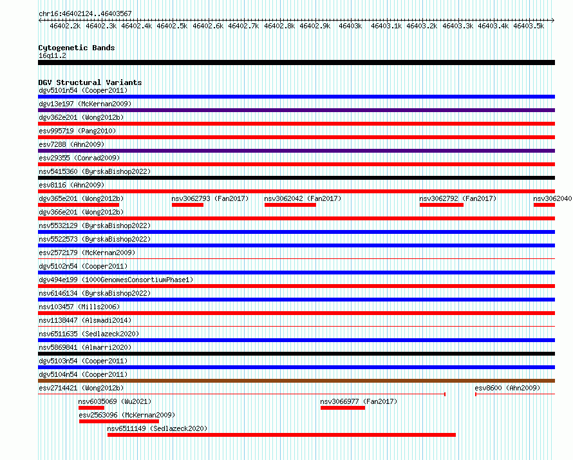Click the black 16q11.2 cytogenetic band bar
The image size is (573, 460).
[296, 62]
